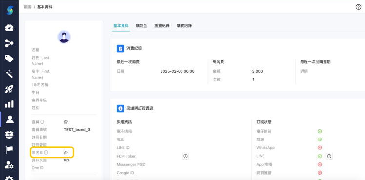365x180 pixels.
Task: Click the LINE ID label
Action: (x=123, y=148)
